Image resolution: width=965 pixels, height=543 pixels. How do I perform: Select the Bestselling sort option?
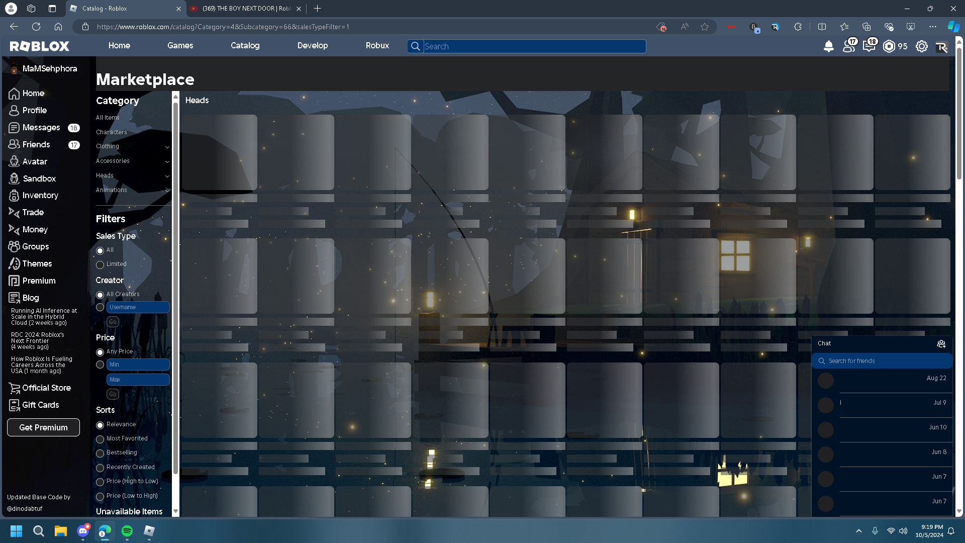click(x=100, y=453)
